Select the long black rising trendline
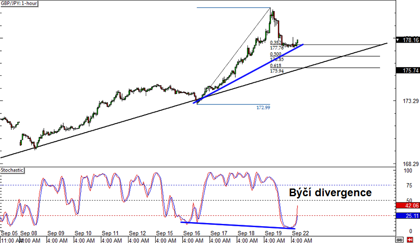This screenshot has height=243, width=420. tap(194, 100)
